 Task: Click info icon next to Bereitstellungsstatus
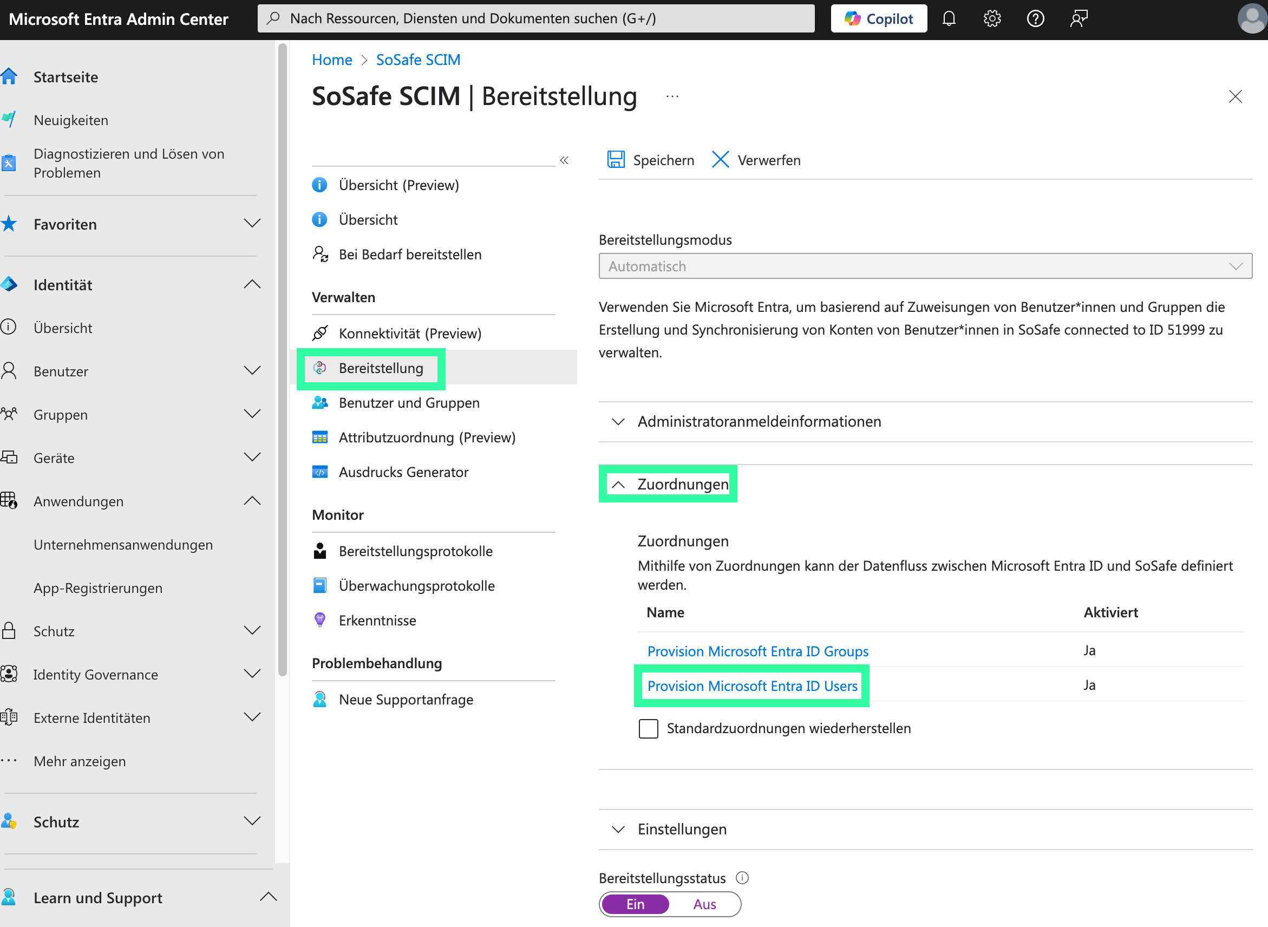[742, 878]
